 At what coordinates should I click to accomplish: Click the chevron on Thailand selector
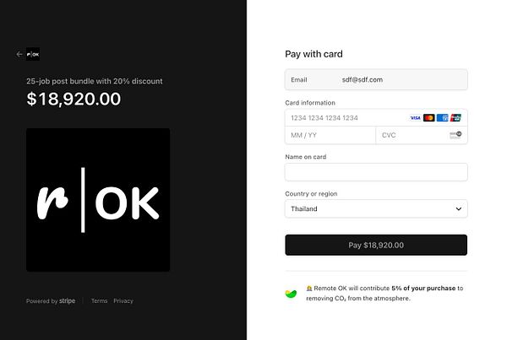pyautogui.click(x=459, y=208)
